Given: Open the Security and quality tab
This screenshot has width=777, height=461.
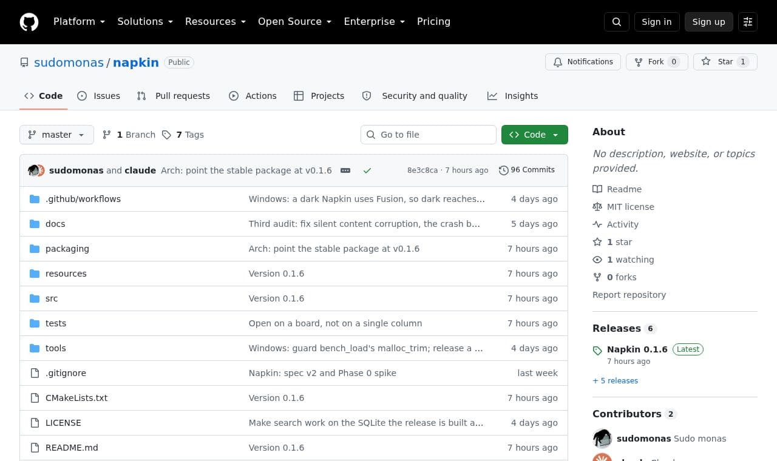Looking at the screenshot, I should (415, 96).
